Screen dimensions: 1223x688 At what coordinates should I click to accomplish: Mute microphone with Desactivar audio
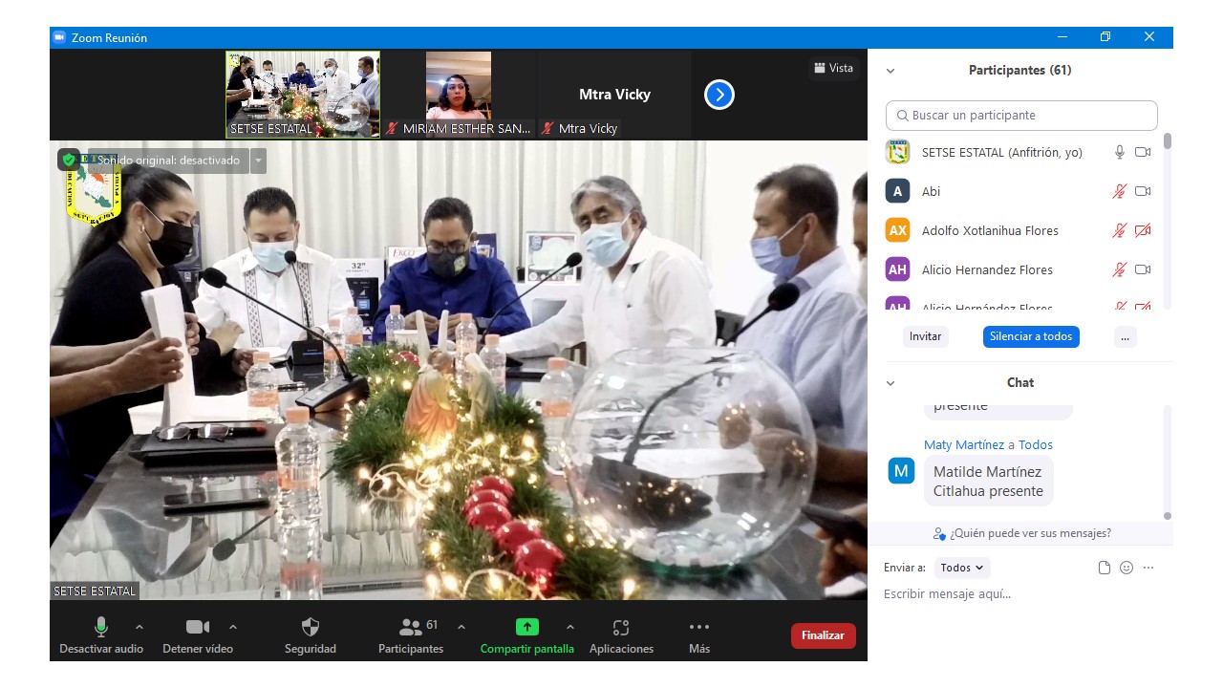coord(101,635)
